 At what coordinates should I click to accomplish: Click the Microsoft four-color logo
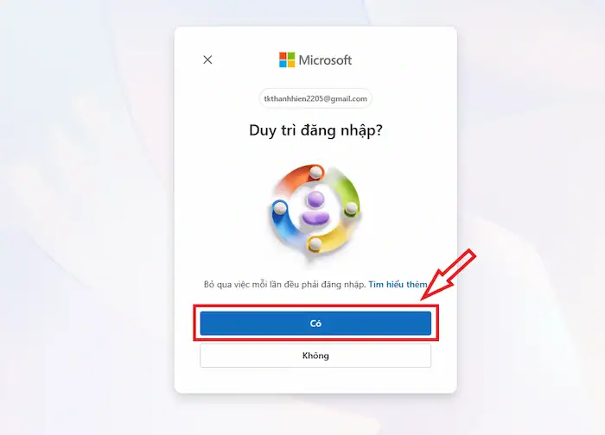[x=287, y=60]
